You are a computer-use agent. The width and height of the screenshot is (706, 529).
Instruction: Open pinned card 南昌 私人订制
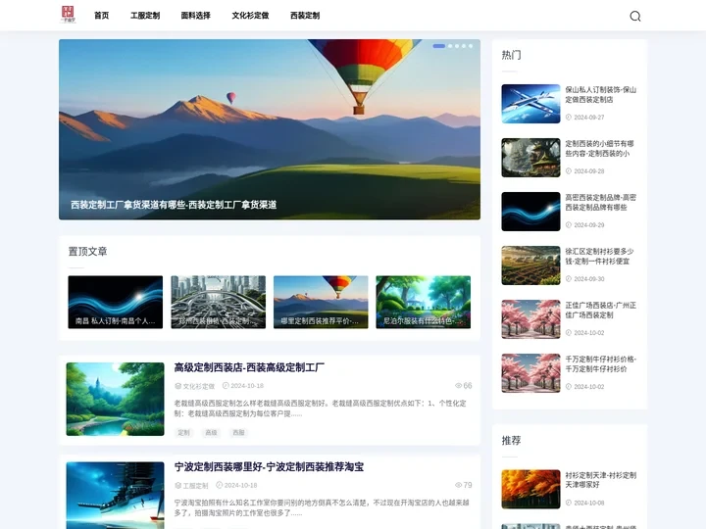point(116,302)
